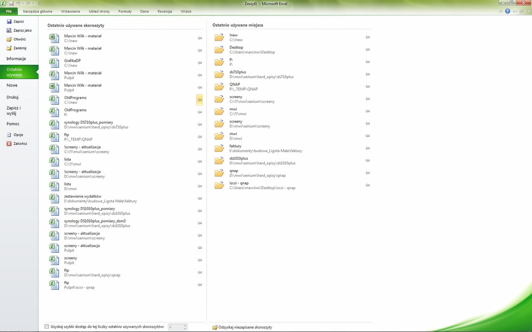Image resolution: width=532 pixels, height=332 pixels.
Task: Open lista workbook from D:\mwi
Action: click(125, 186)
